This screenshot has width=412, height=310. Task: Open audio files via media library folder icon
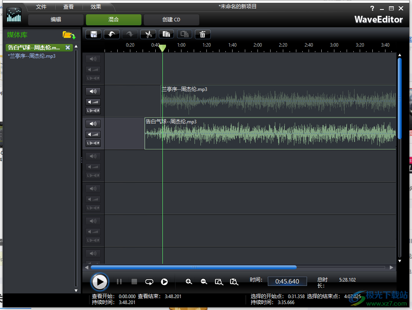pos(69,35)
